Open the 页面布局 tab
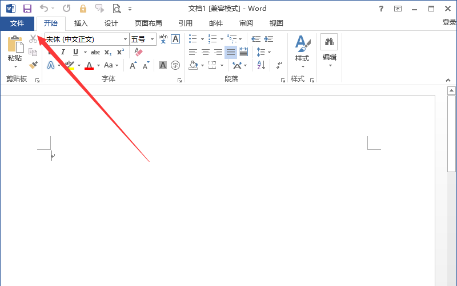Screen dimensions: 457x286 click(x=148, y=23)
